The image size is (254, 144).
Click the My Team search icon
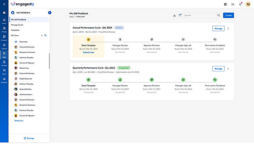(46, 35)
